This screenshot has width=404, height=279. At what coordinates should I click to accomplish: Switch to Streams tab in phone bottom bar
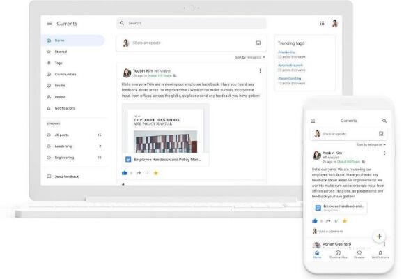(359, 255)
